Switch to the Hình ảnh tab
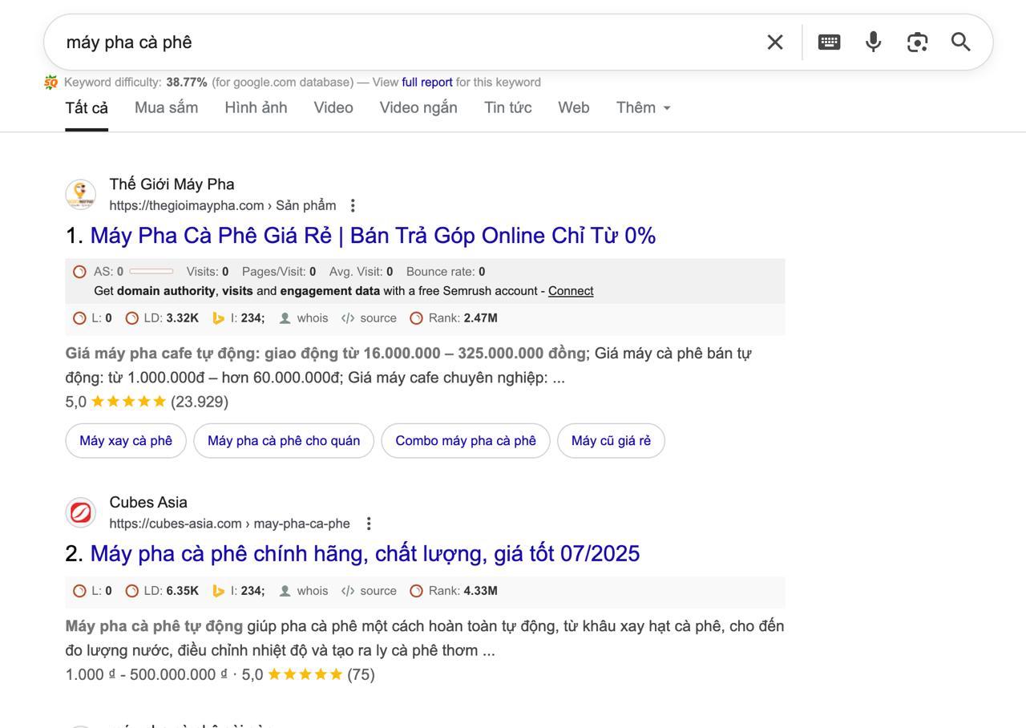Viewport: 1026px width, 728px height. 256,107
